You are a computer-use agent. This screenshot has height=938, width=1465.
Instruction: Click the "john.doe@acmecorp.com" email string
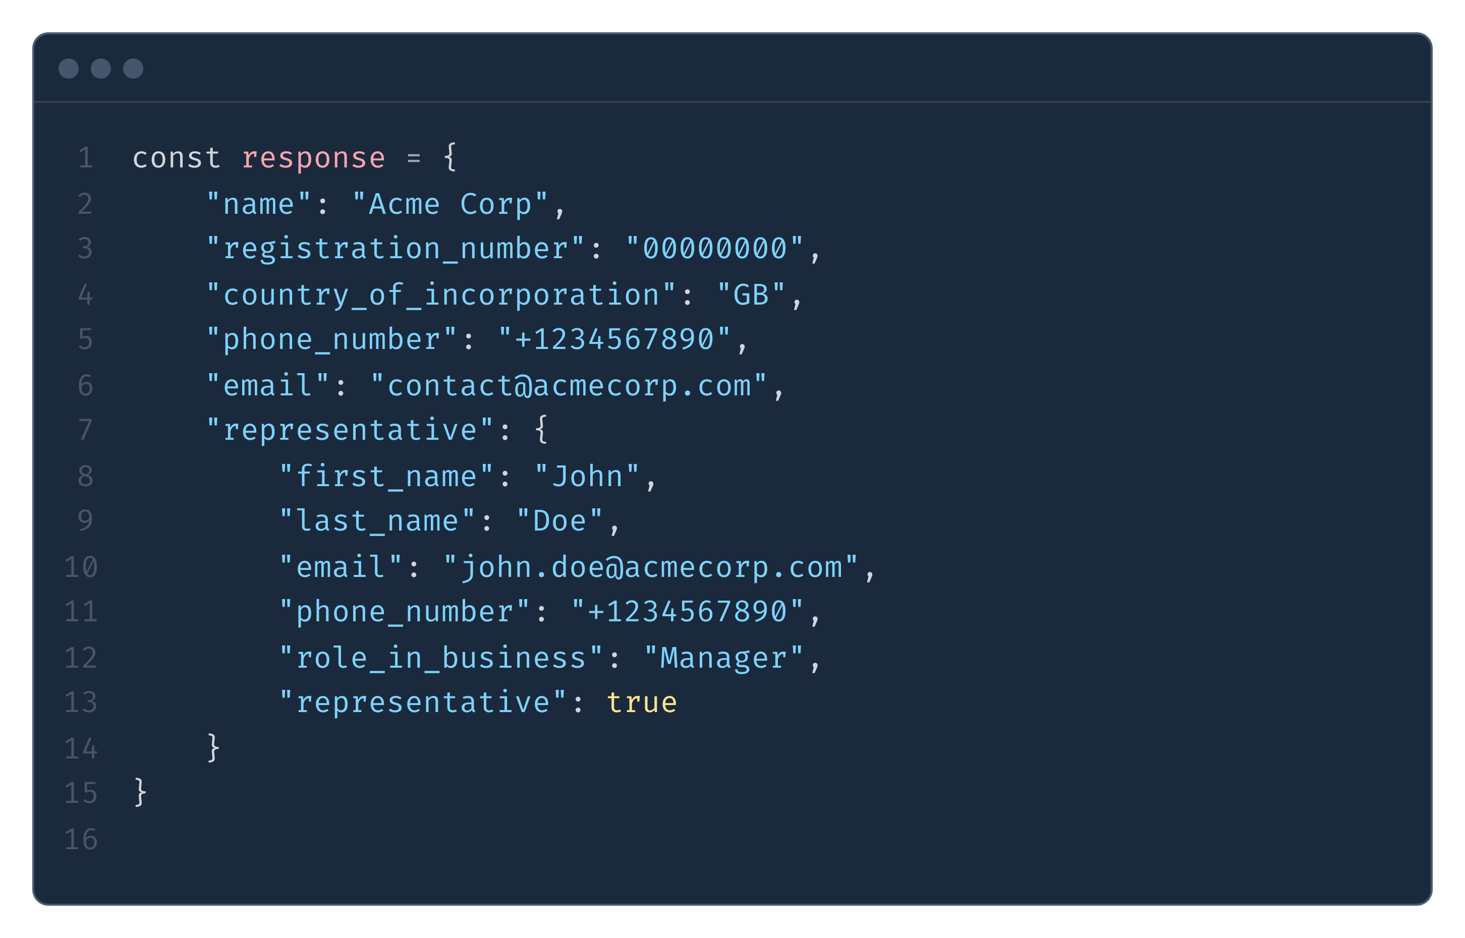coord(651,568)
